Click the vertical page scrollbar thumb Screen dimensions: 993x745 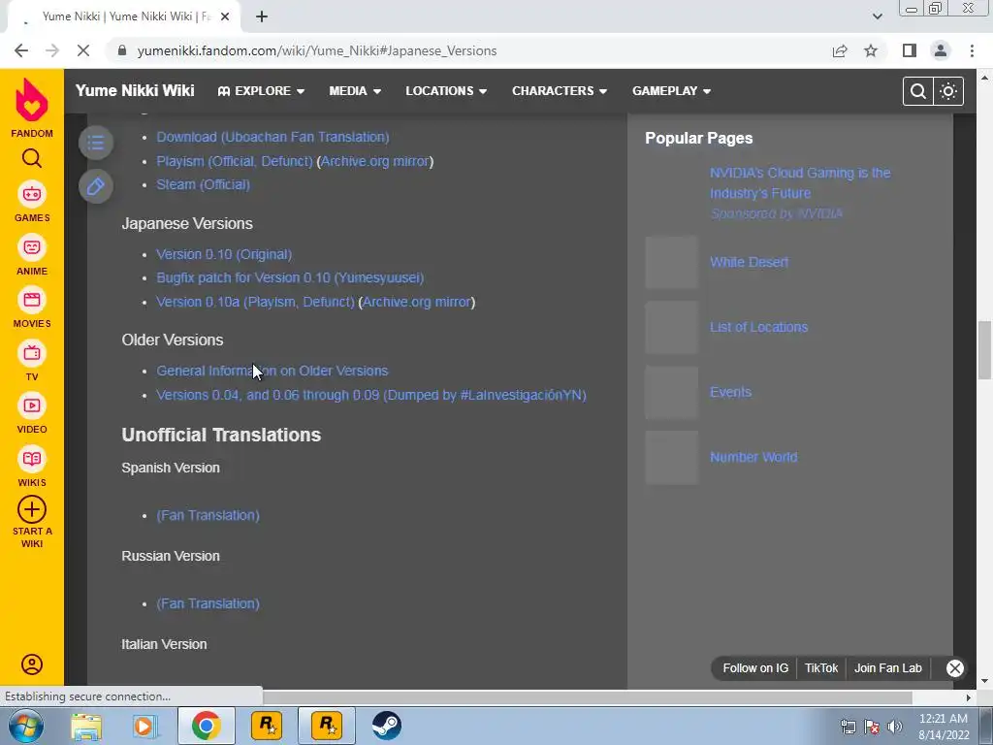(984, 349)
